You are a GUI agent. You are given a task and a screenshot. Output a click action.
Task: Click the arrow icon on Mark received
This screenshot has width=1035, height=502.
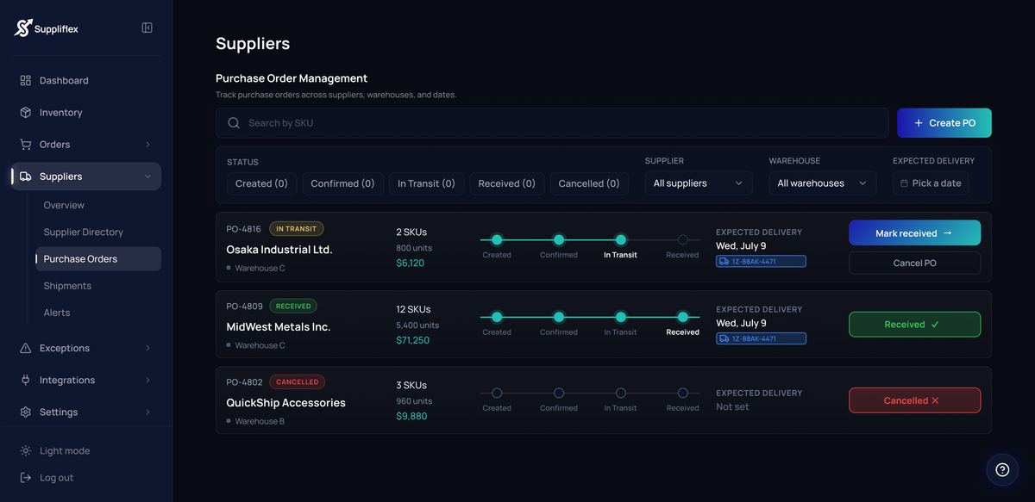pyautogui.click(x=948, y=232)
